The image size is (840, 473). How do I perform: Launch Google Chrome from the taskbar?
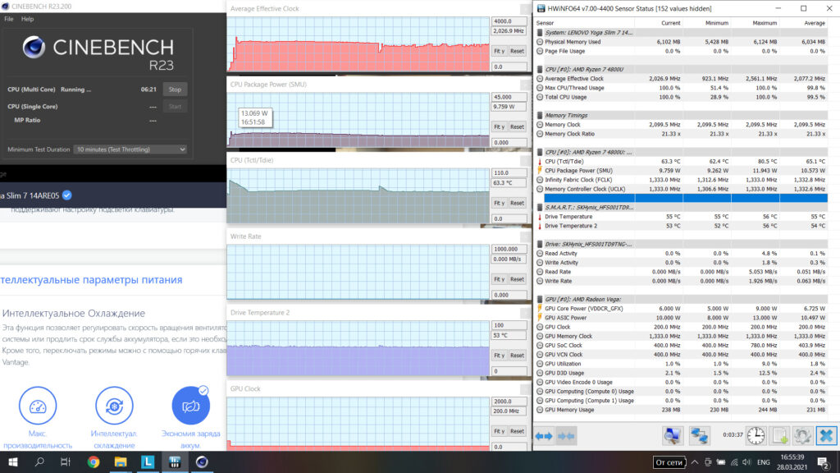pyautogui.click(x=94, y=462)
